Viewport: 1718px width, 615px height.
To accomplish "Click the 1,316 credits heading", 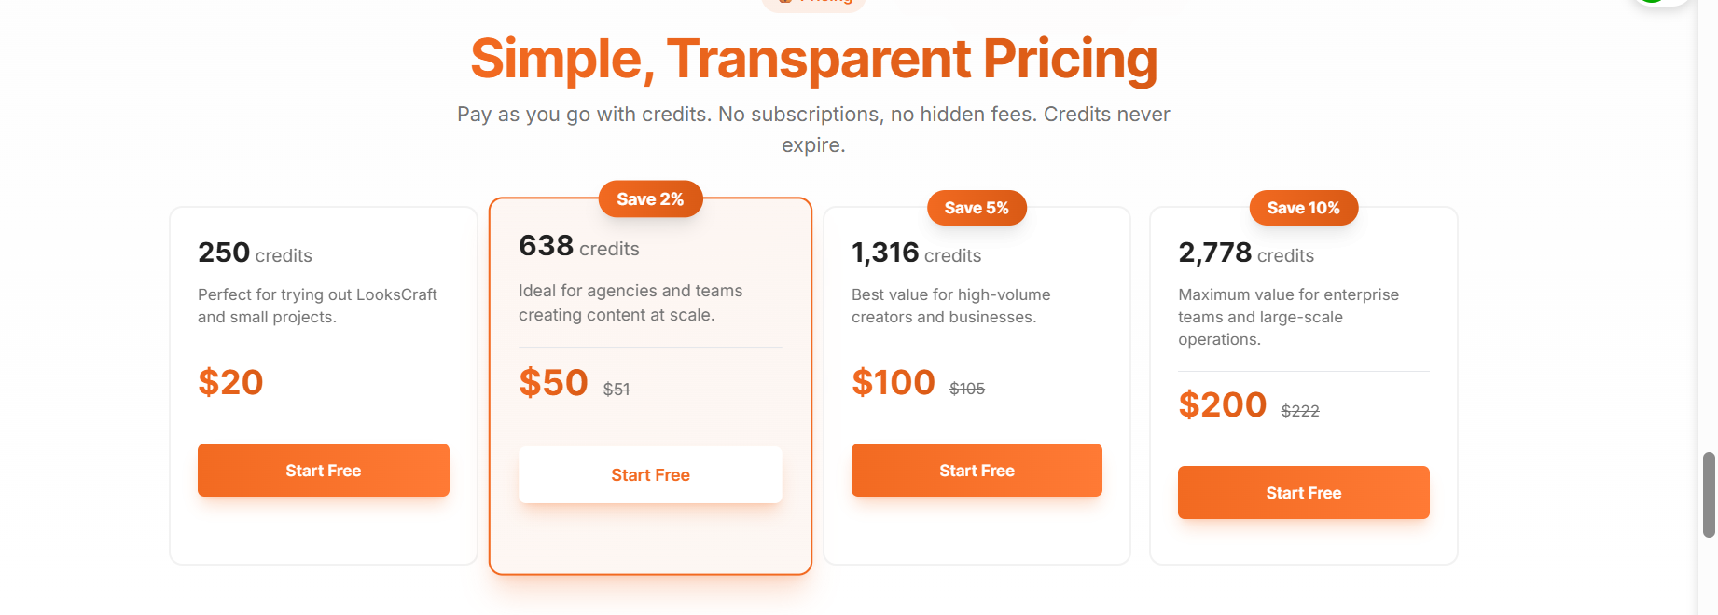I will point(916,253).
